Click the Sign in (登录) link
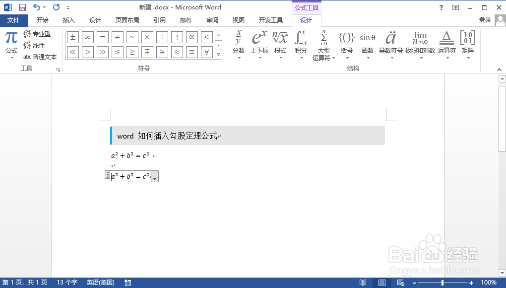 (485, 20)
